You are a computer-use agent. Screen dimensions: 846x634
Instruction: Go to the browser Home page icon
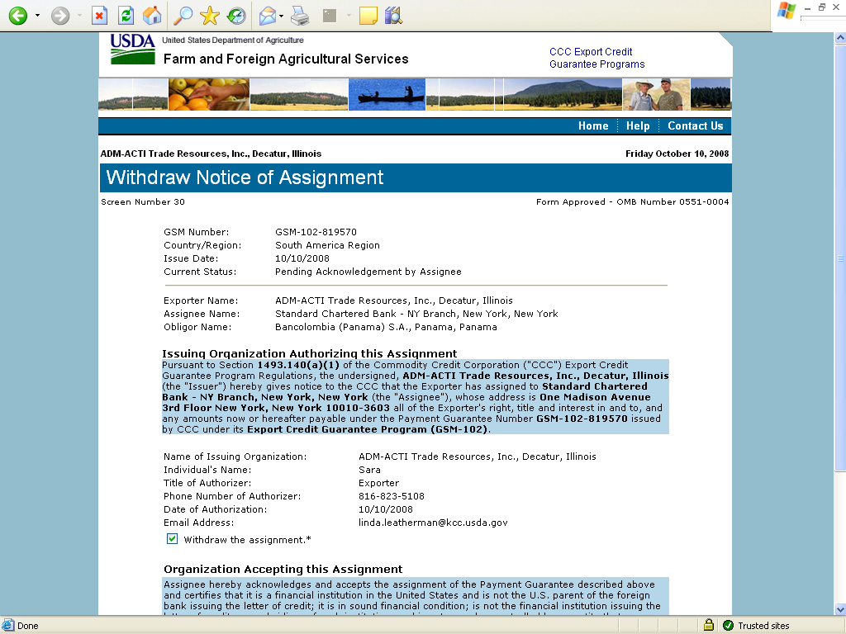(152, 16)
